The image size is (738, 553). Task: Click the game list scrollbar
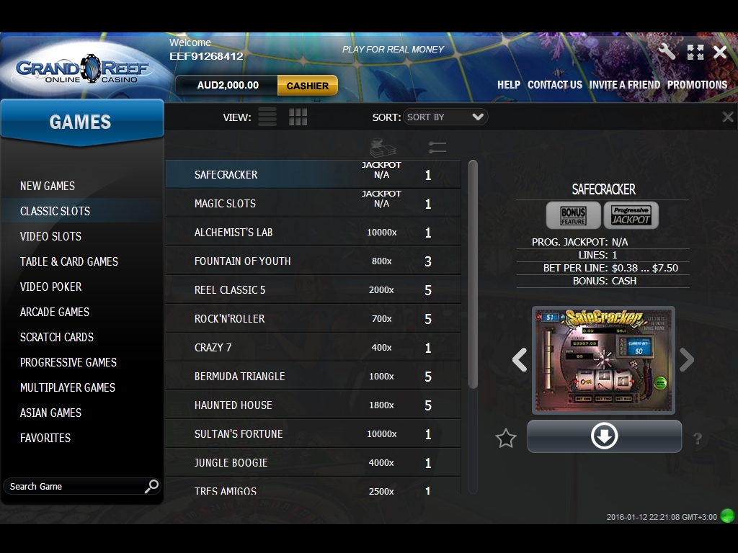473,274
